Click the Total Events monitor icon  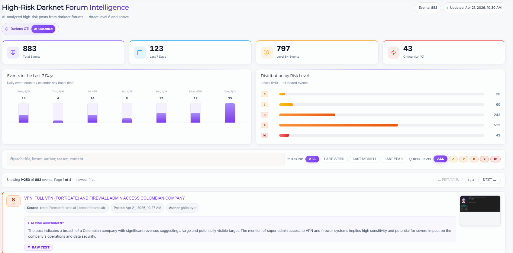[13, 53]
